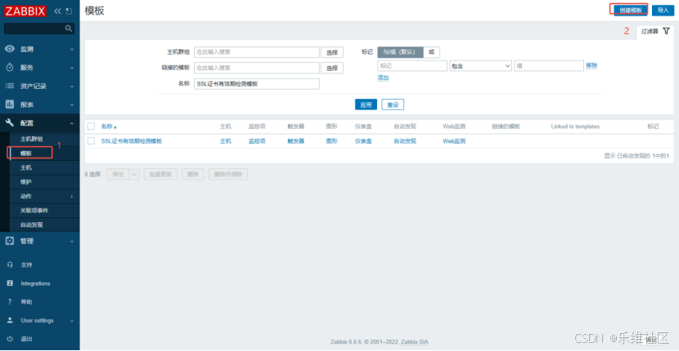The width and height of the screenshot is (679, 351).
Task: Click the headset icon for 支持
Action: point(11,265)
